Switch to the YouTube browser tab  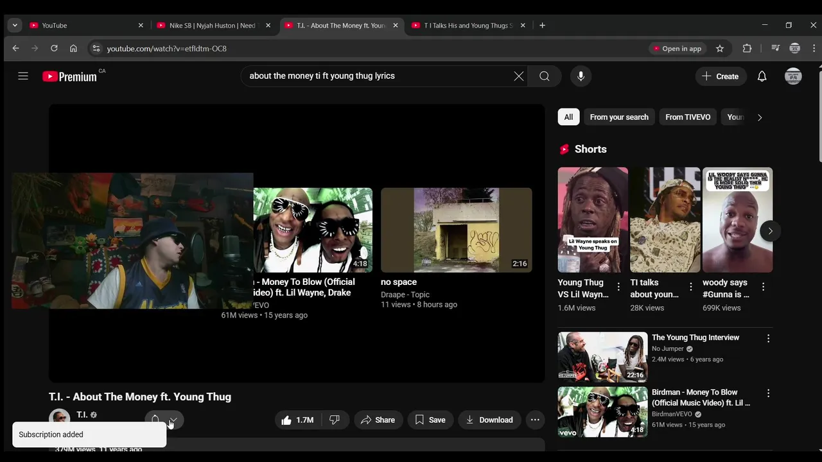[86, 26]
